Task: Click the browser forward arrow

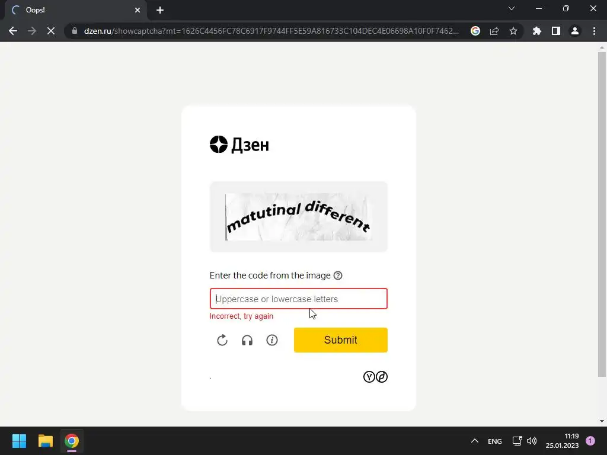Action: pos(32,31)
